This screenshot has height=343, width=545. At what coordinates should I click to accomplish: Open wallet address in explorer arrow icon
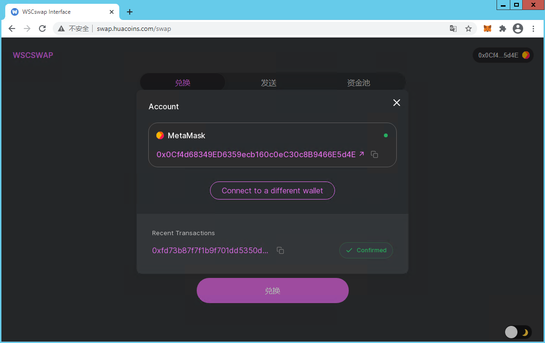point(362,153)
